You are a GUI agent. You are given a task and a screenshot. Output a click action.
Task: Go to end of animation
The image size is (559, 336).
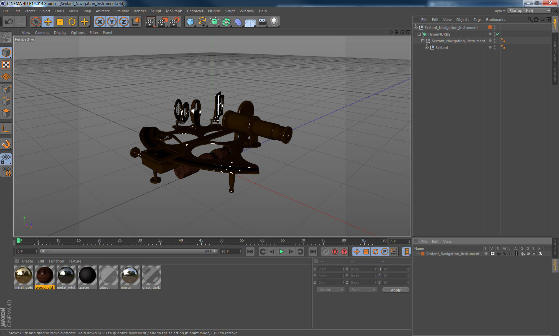click(x=313, y=252)
